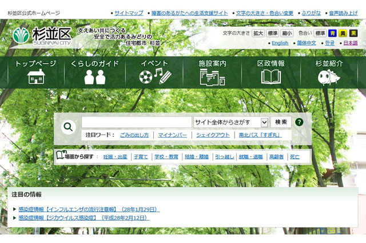Reset color scheme with 色合い 標準 button
The height and width of the screenshot is (243, 366).
pyautogui.click(x=320, y=33)
